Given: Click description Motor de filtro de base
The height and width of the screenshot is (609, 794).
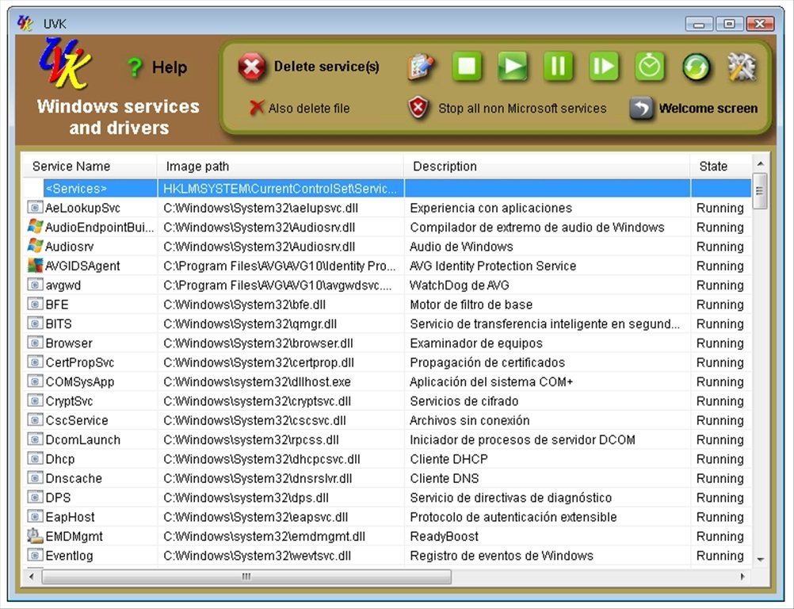Looking at the screenshot, I should click(x=471, y=304).
